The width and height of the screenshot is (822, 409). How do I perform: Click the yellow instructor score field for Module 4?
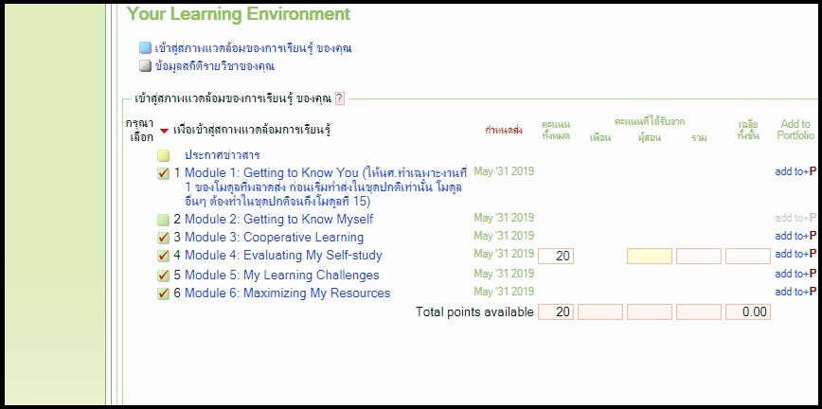(x=650, y=256)
